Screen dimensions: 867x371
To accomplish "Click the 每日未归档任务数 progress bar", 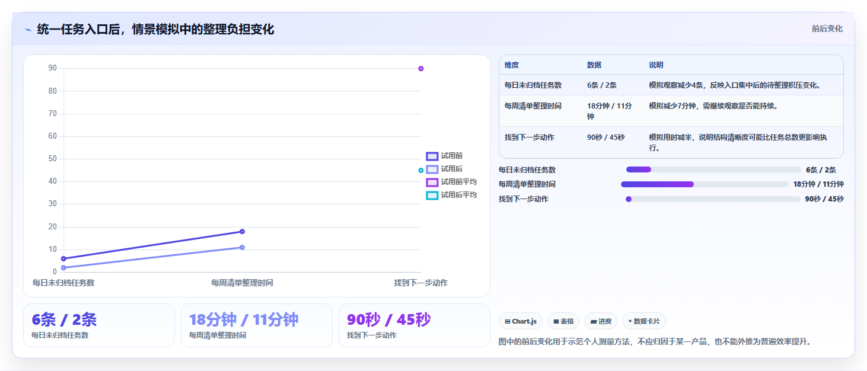I will click(713, 169).
